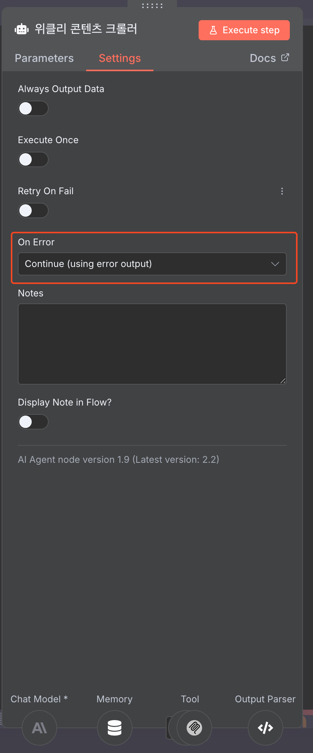Open the On Error dropdown
Viewport: 313px width, 753px height.
152,264
